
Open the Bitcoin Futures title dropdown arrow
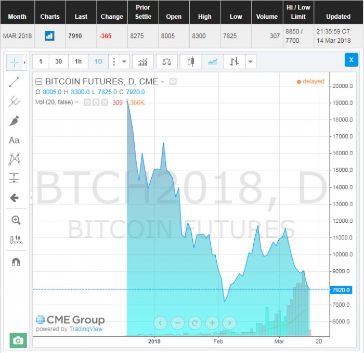162,82
